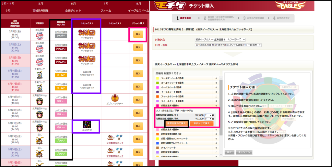This screenshot has height=167, width=332.
Task: Click the 座席を選んで購入 button
Action: [176, 123]
